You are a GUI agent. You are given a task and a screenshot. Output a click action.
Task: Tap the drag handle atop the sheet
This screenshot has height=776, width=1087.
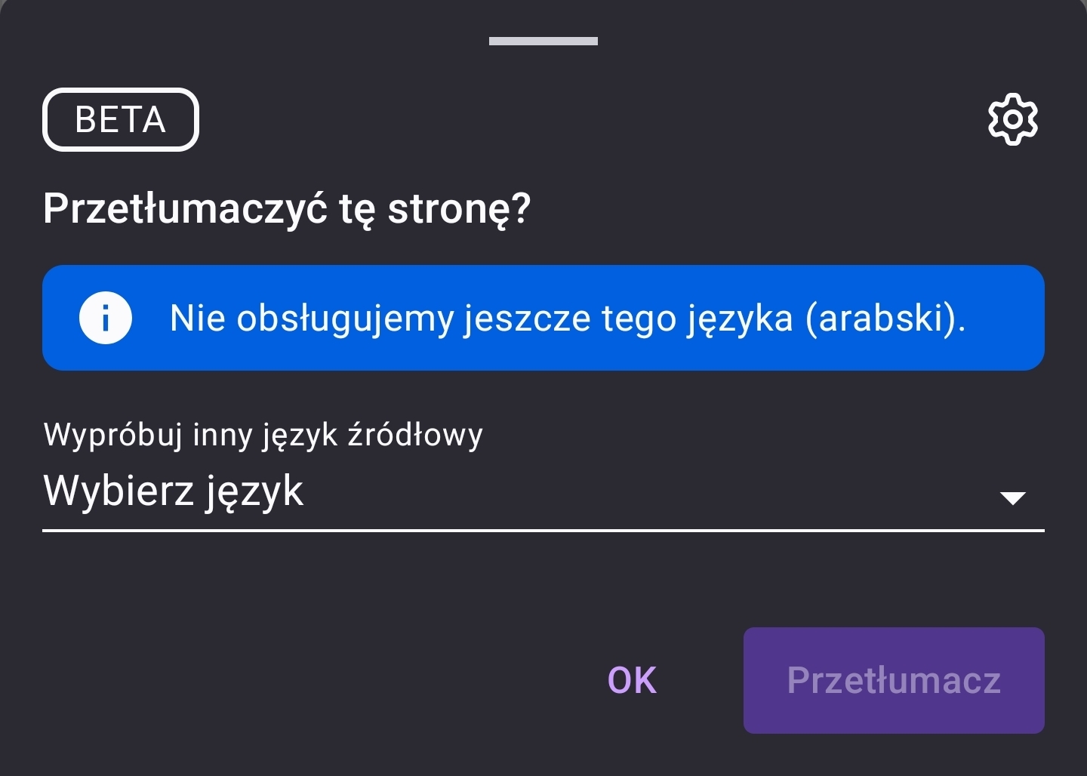[x=543, y=41]
